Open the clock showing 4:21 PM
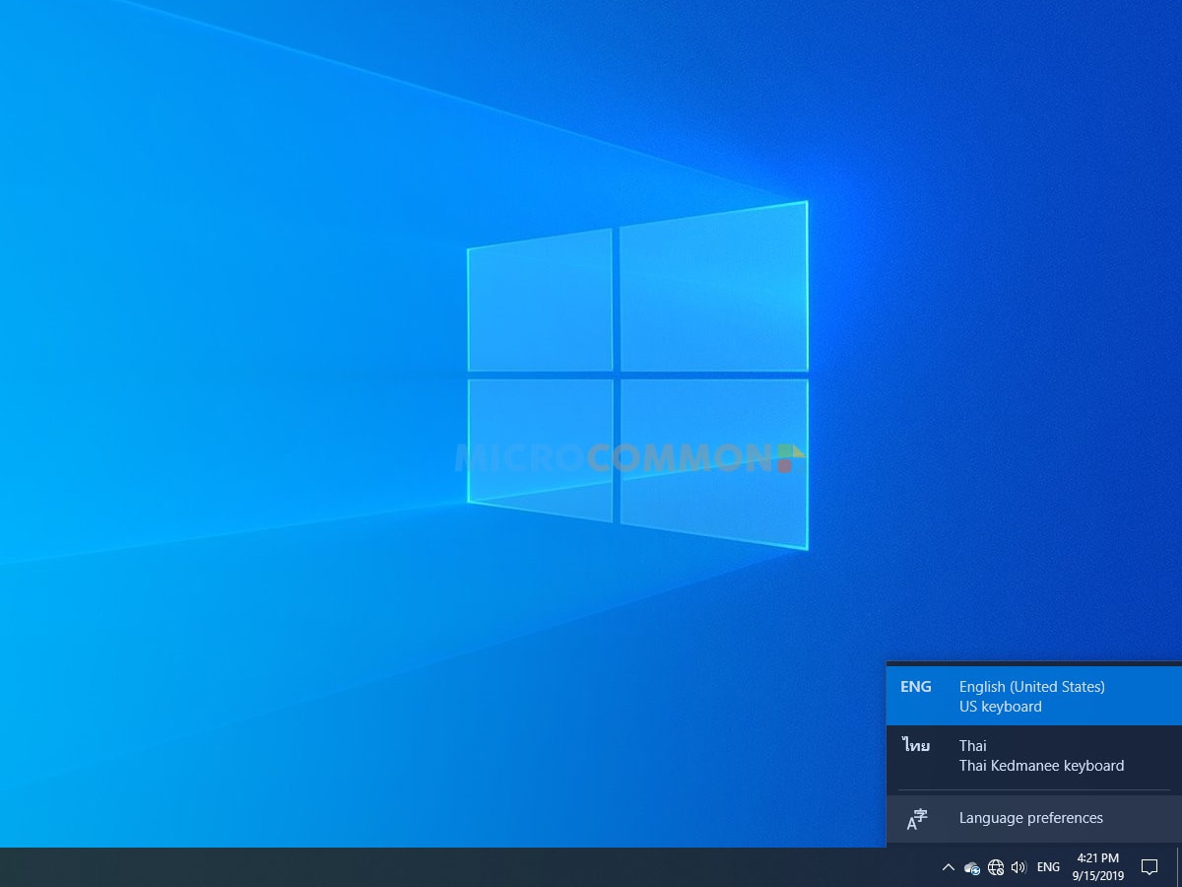 point(1098,867)
